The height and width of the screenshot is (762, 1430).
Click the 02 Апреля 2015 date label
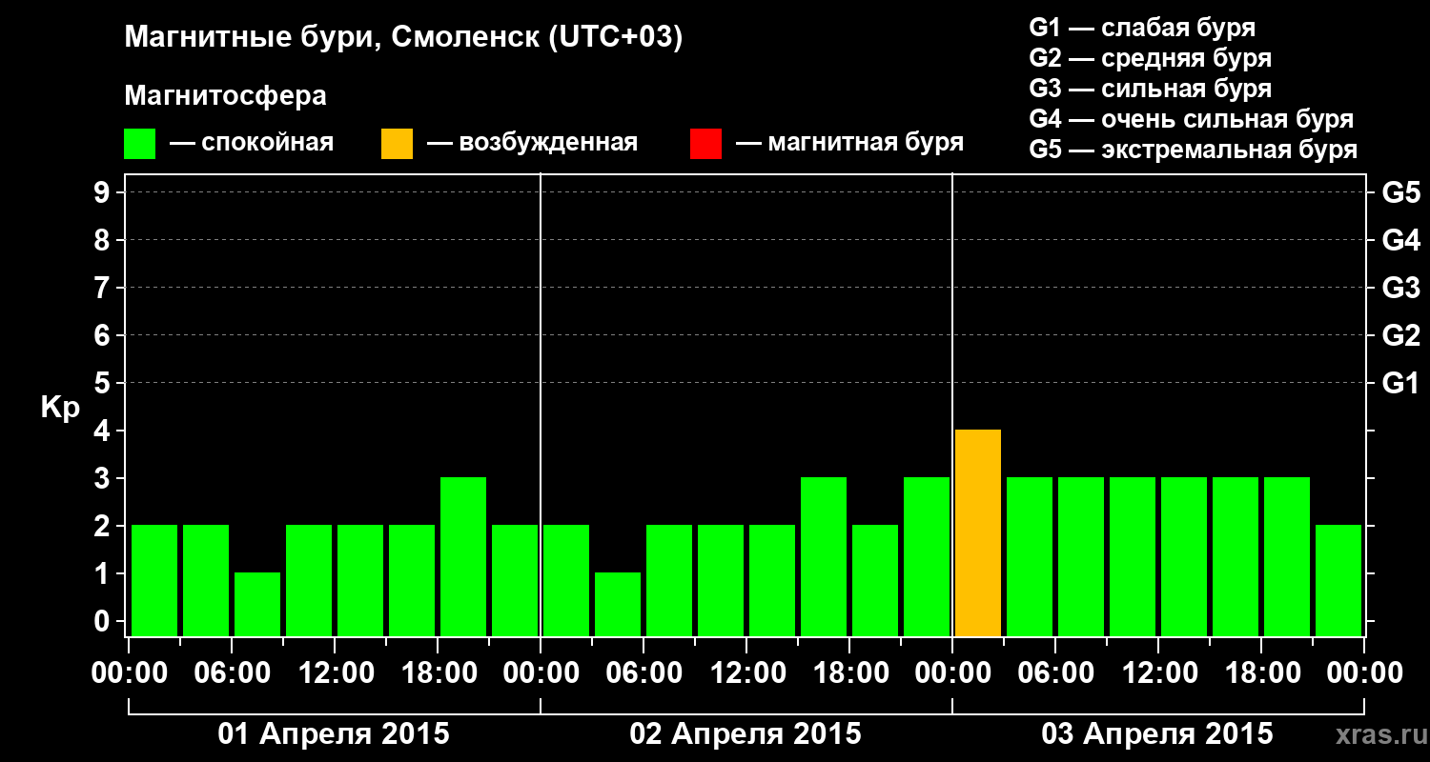pyautogui.click(x=746, y=734)
